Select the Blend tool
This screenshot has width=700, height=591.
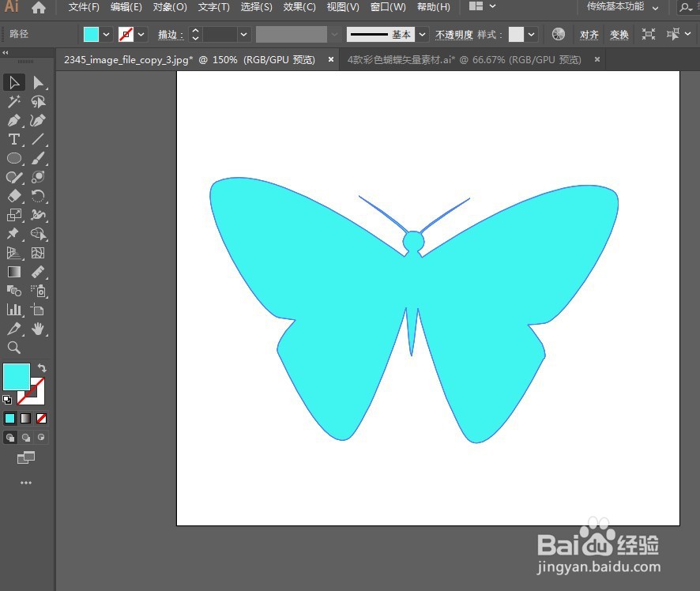click(14, 291)
